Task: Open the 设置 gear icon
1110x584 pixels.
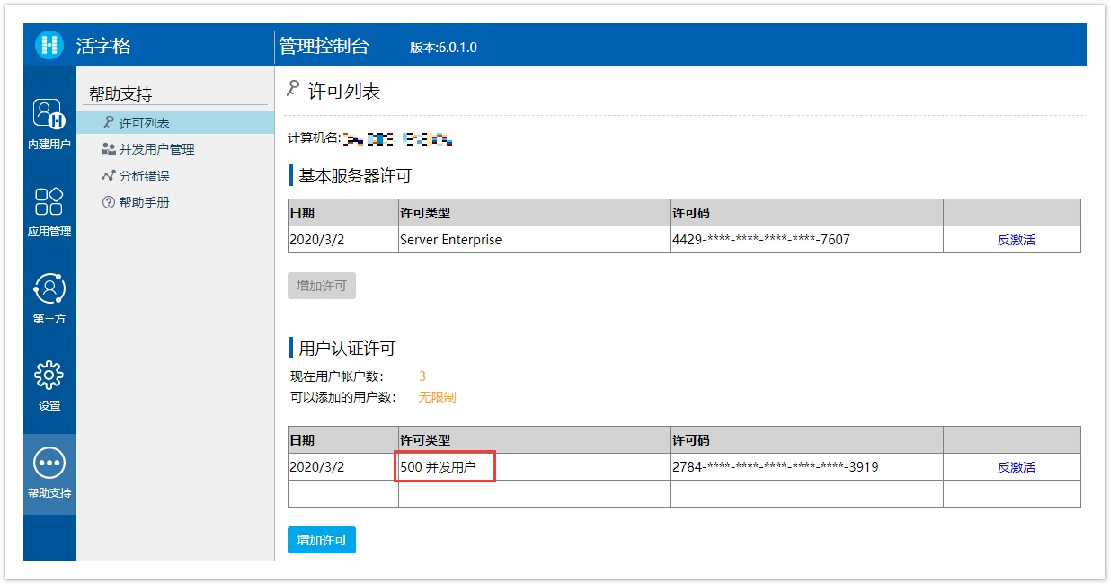Action: click(49, 376)
